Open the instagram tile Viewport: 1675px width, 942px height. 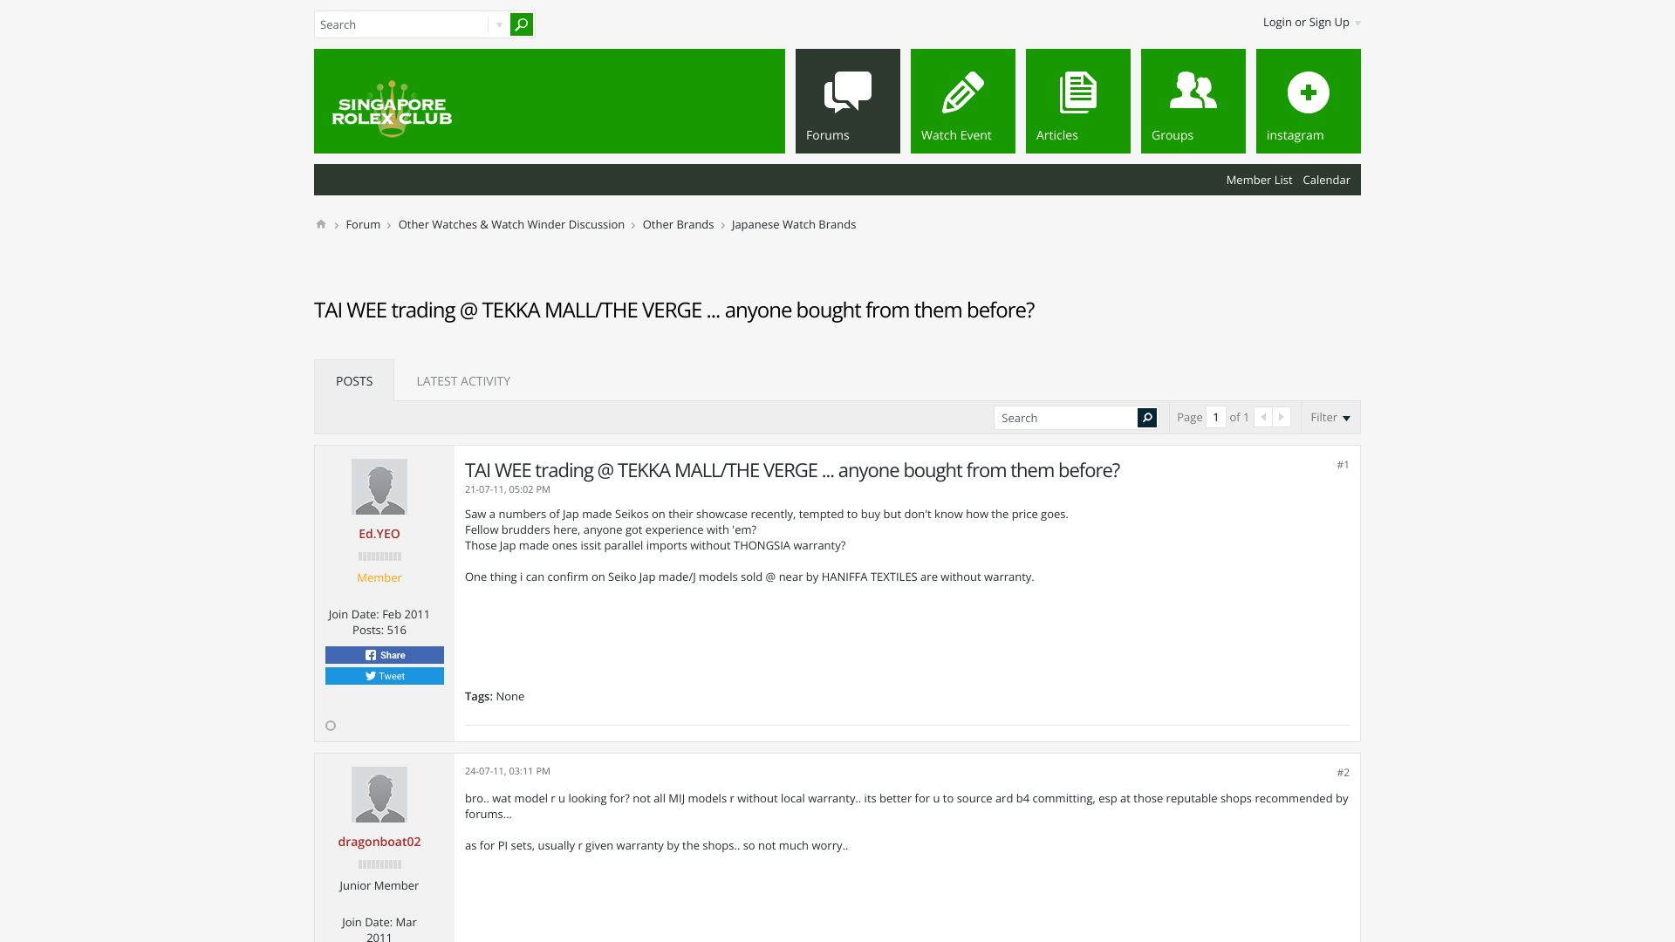(1309, 101)
